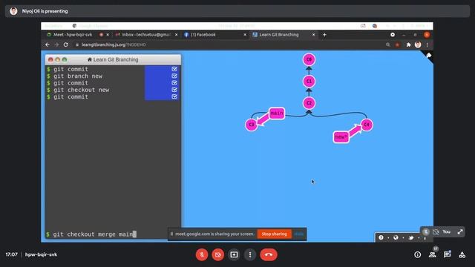Select commit node C1
Viewport: 475px width, 267px height.
(x=309, y=82)
